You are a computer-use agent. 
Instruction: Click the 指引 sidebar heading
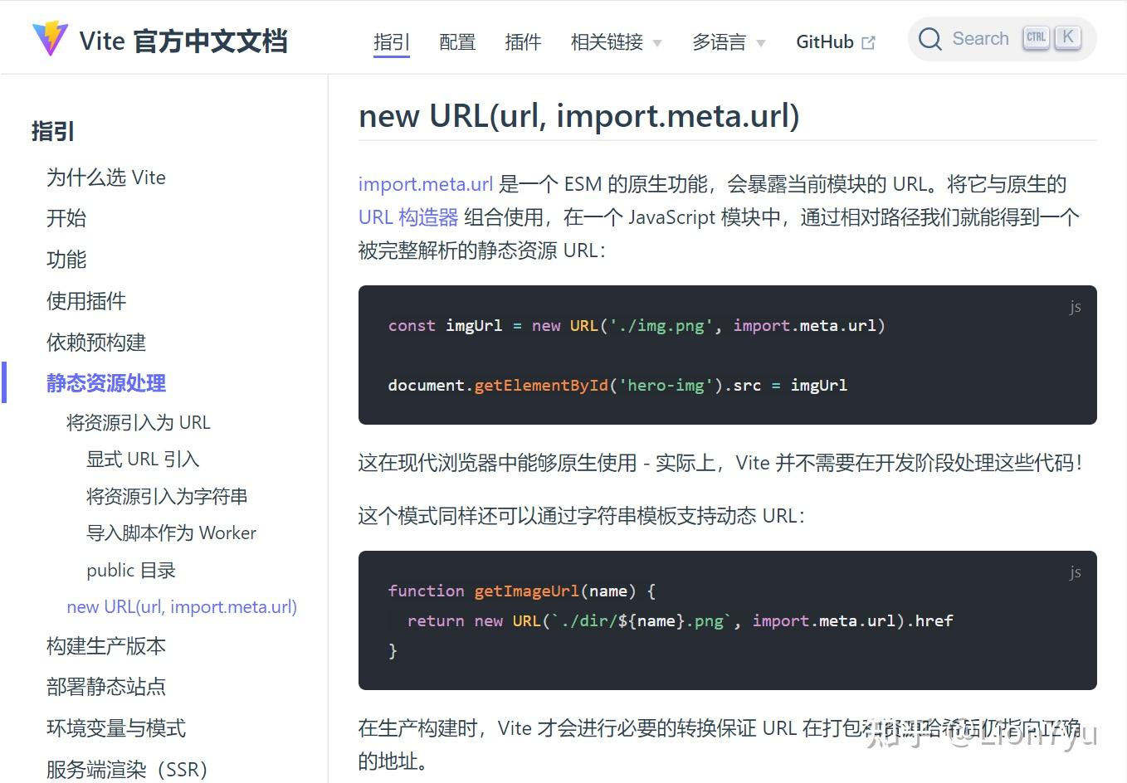pyautogui.click(x=53, y=131)
